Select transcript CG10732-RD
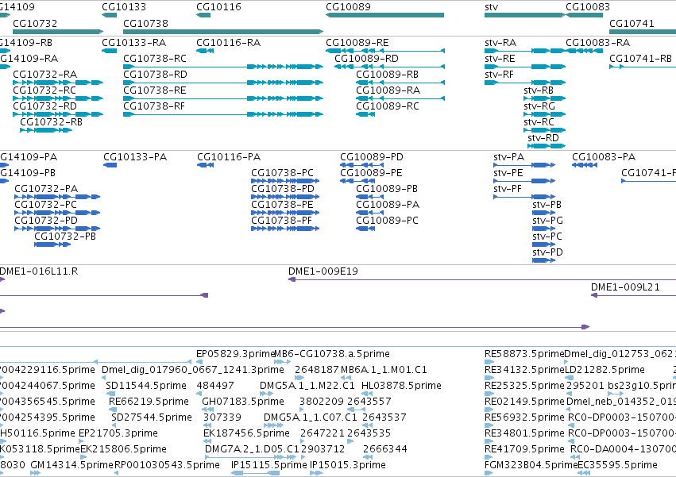The width and height of the screenshot is (676, 477). [x=58, y=114]
